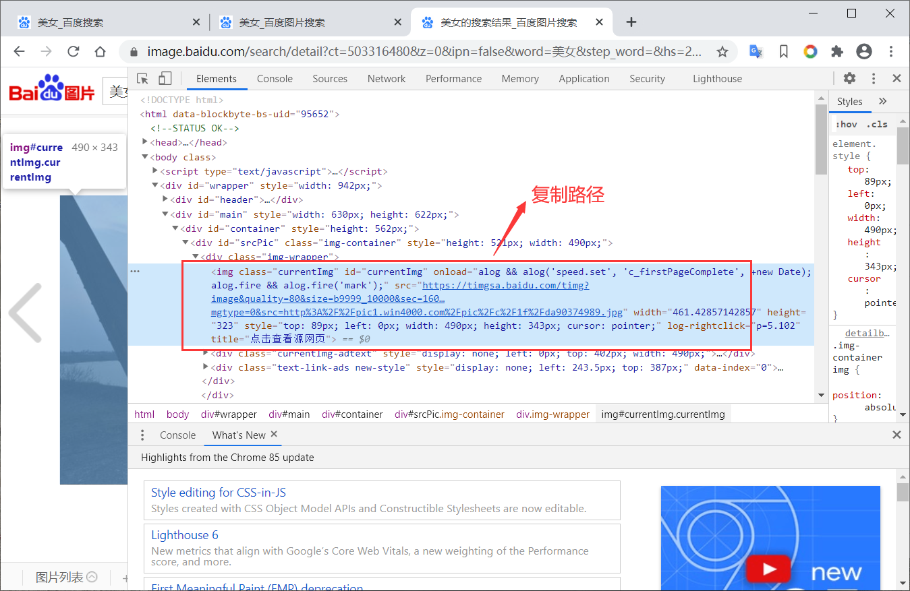The height and width of the screenshot is (591, 910).
Task: Open the Chrome profile avatar
Action: 864,51
